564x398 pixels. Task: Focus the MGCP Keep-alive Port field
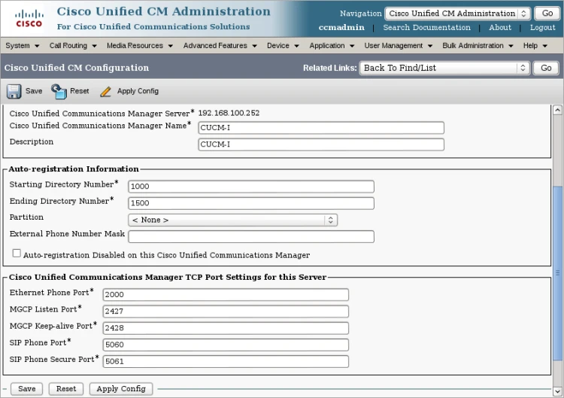pyautogui.click(x=226, y=328)
